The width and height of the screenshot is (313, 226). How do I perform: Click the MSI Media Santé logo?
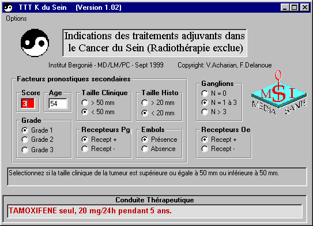tap(279, 93)
